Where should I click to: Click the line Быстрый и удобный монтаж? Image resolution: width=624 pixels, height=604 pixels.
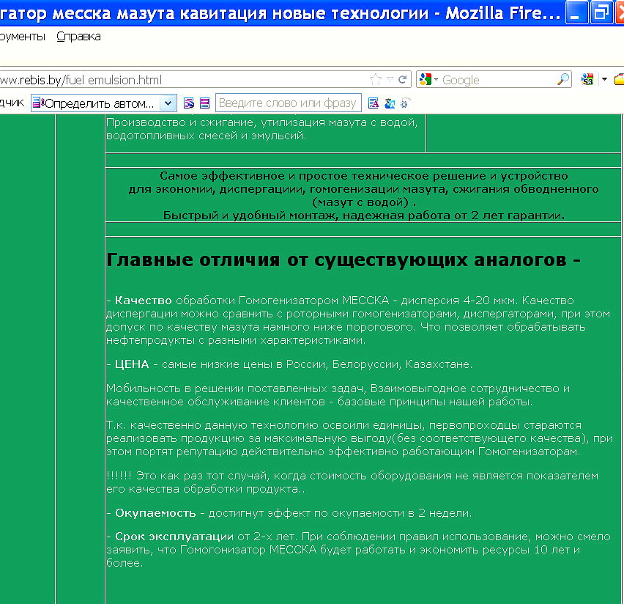(364, 216)
